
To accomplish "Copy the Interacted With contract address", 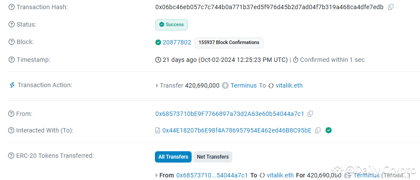I will [x=318, y=130].
